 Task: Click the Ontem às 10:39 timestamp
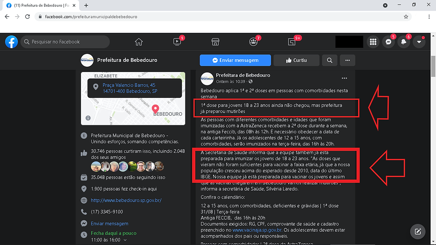pos(230,82)
